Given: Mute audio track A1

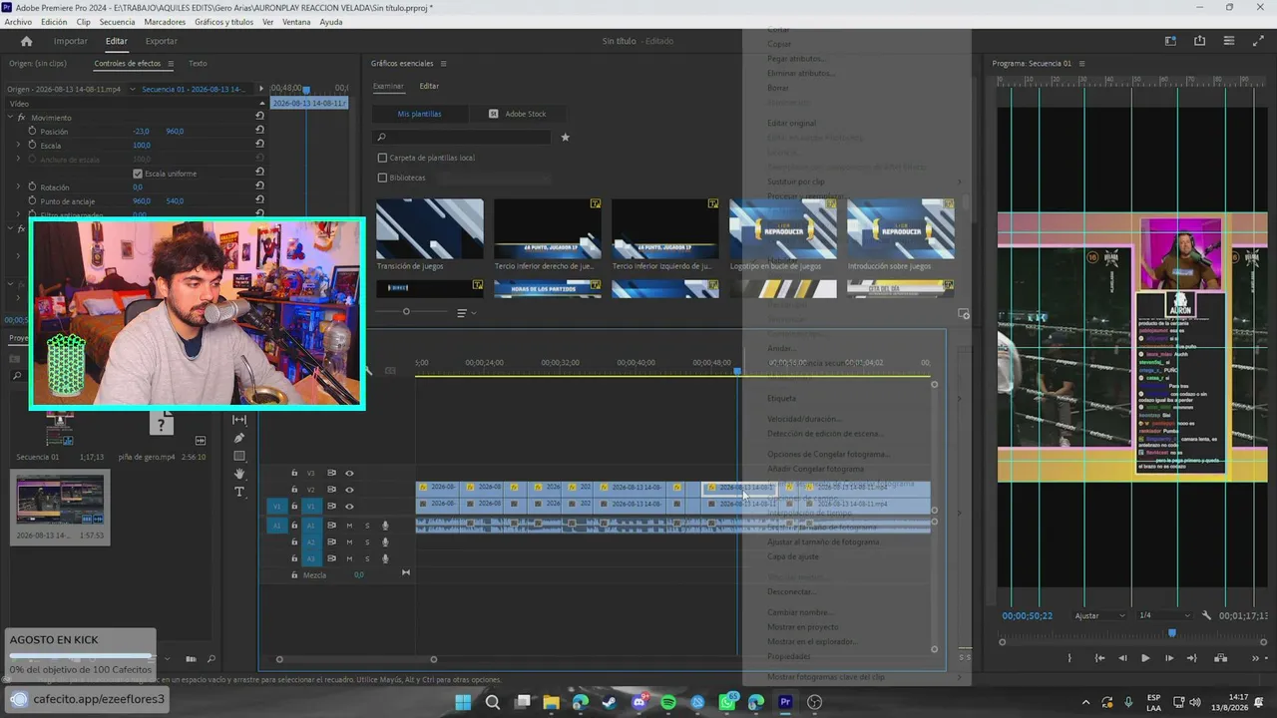Looking at the screenshot, I should point(349,526).
